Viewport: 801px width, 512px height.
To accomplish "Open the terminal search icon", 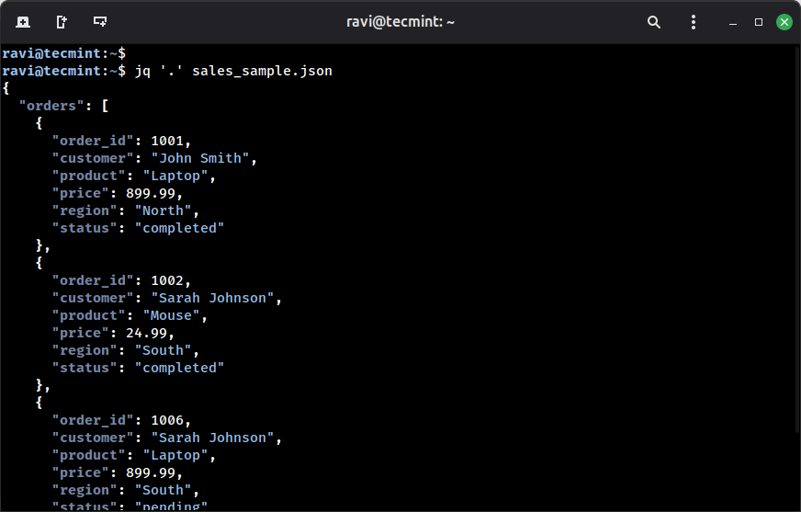I will [654, 22].
